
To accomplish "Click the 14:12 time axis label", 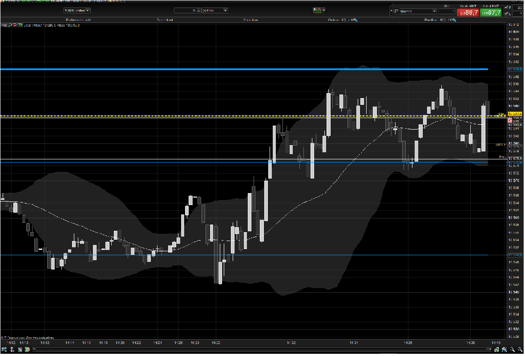I will 45,343.
